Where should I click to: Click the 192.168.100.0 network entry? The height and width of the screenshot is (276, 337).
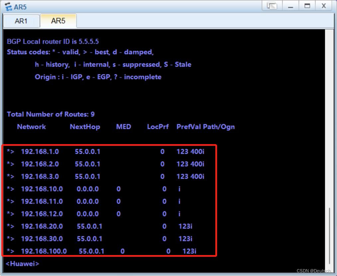[x=44, y=251]
